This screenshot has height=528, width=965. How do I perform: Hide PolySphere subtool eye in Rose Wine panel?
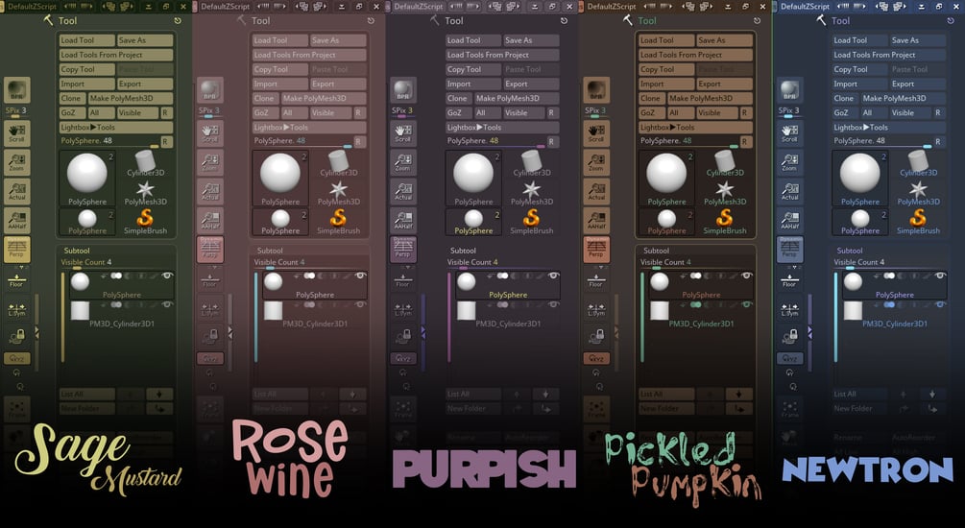(x=360, y=276)
